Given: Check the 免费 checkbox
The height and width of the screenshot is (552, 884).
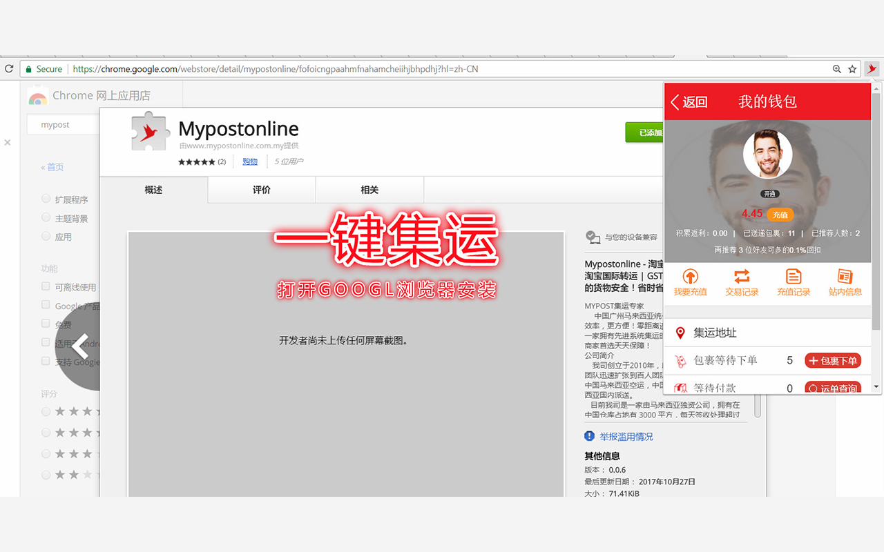Looking at the screenshot, I should coord(46,324).
